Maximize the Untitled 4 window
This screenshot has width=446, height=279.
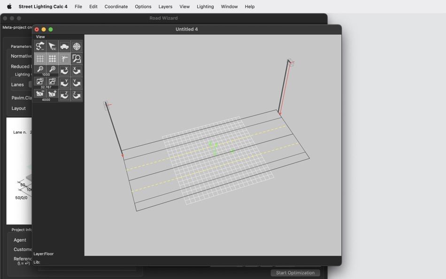tap(50, 29)
